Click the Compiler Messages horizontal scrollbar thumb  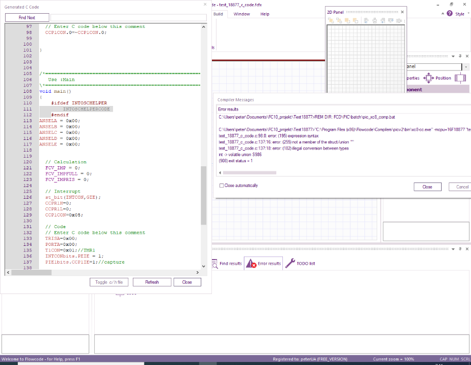click(249, 173)
